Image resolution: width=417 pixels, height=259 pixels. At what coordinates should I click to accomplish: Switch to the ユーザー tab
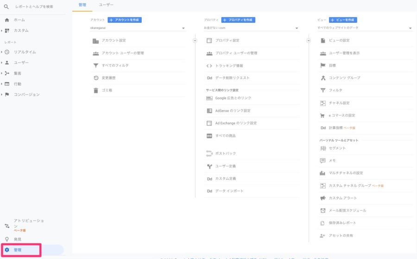click(106, 5)
